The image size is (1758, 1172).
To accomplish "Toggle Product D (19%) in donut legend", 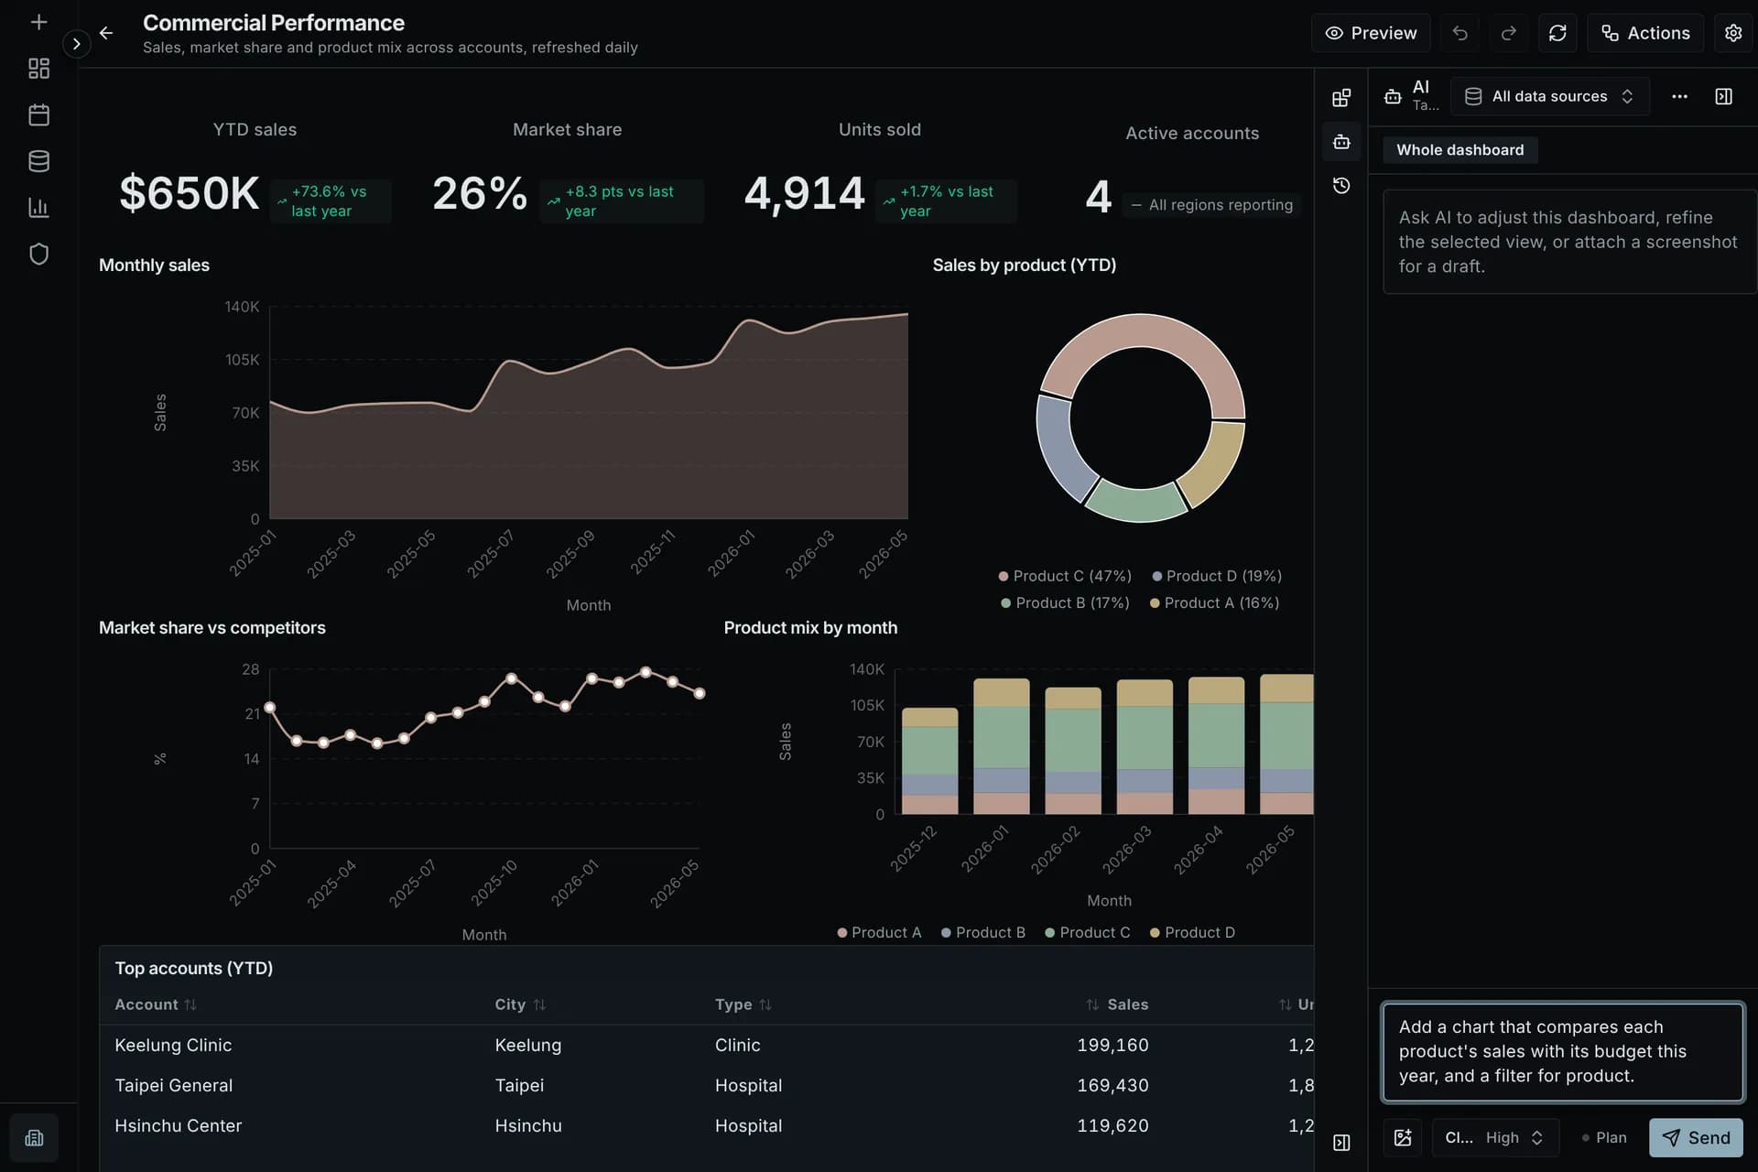I will click(1217, 576).
